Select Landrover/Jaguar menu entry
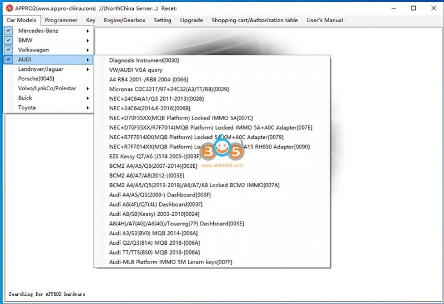This screenshot has height=304, width=444. coord(48,69)
